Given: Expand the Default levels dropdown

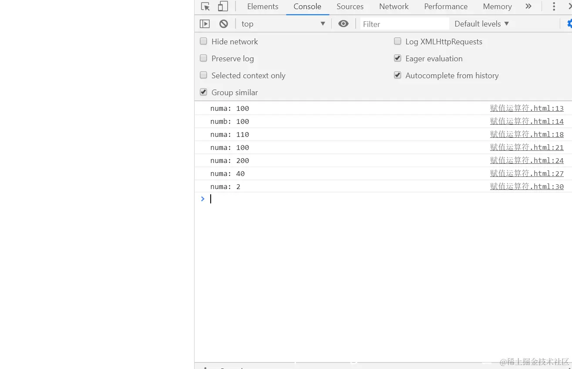Looking at the screenshot, I should [x=481, y=24].
